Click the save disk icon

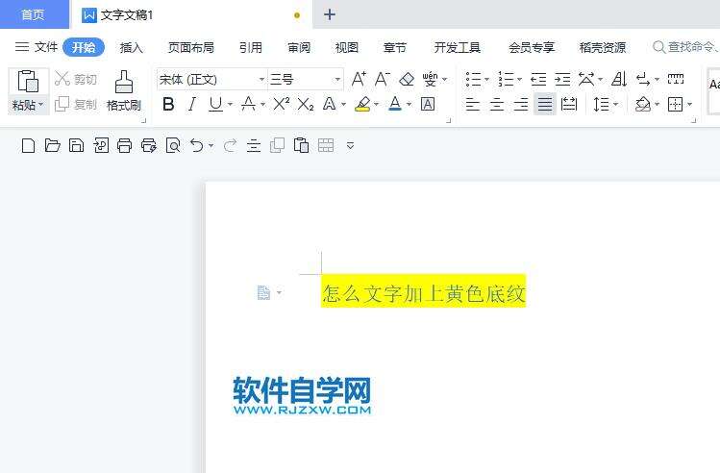pyautogui.click(x=76, y=145)
